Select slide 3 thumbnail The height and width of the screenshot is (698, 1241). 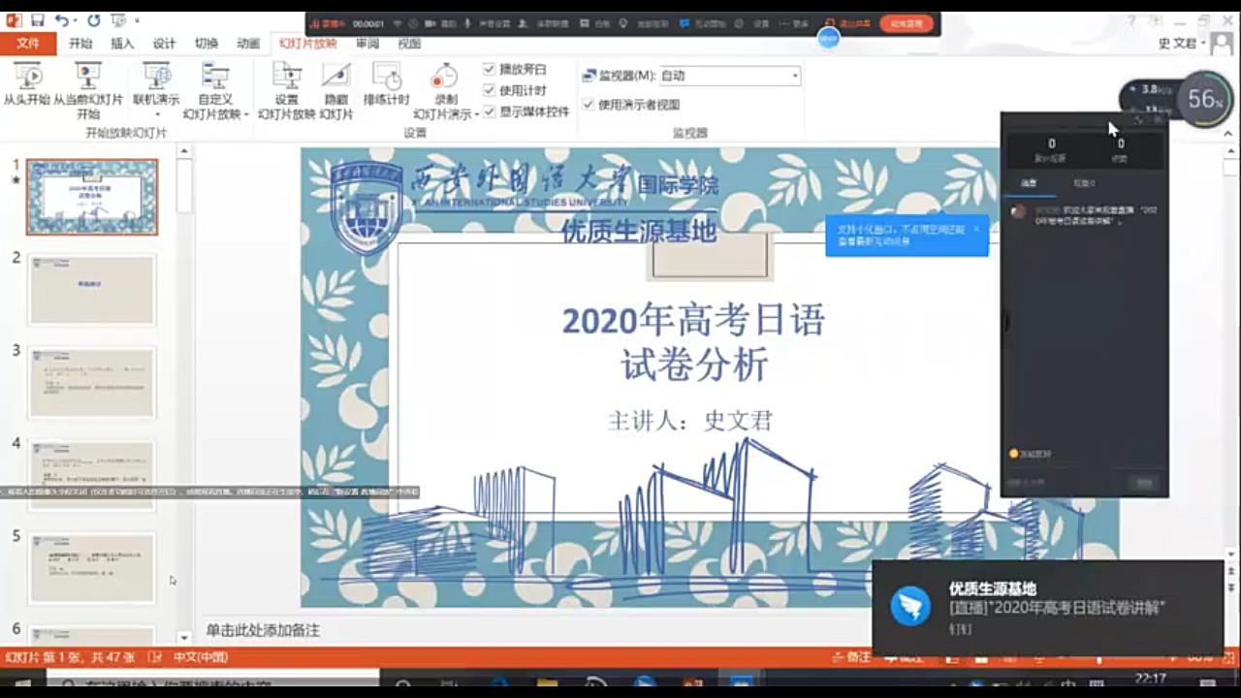tap(92, 383)
